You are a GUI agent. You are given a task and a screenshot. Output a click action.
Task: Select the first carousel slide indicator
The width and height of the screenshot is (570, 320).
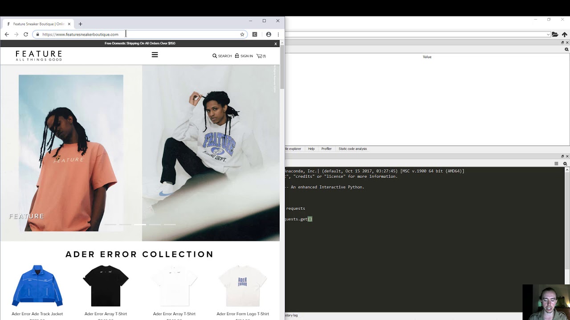[x=110, y=225]
